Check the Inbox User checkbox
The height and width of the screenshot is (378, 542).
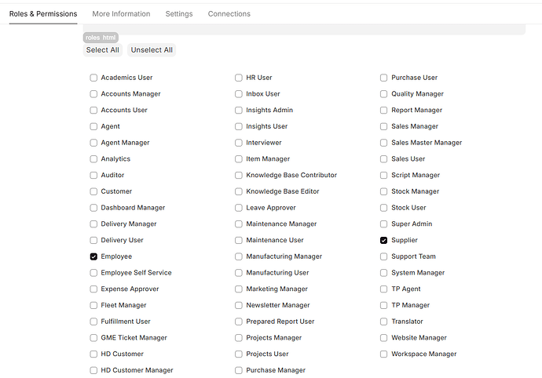point(239,94)
